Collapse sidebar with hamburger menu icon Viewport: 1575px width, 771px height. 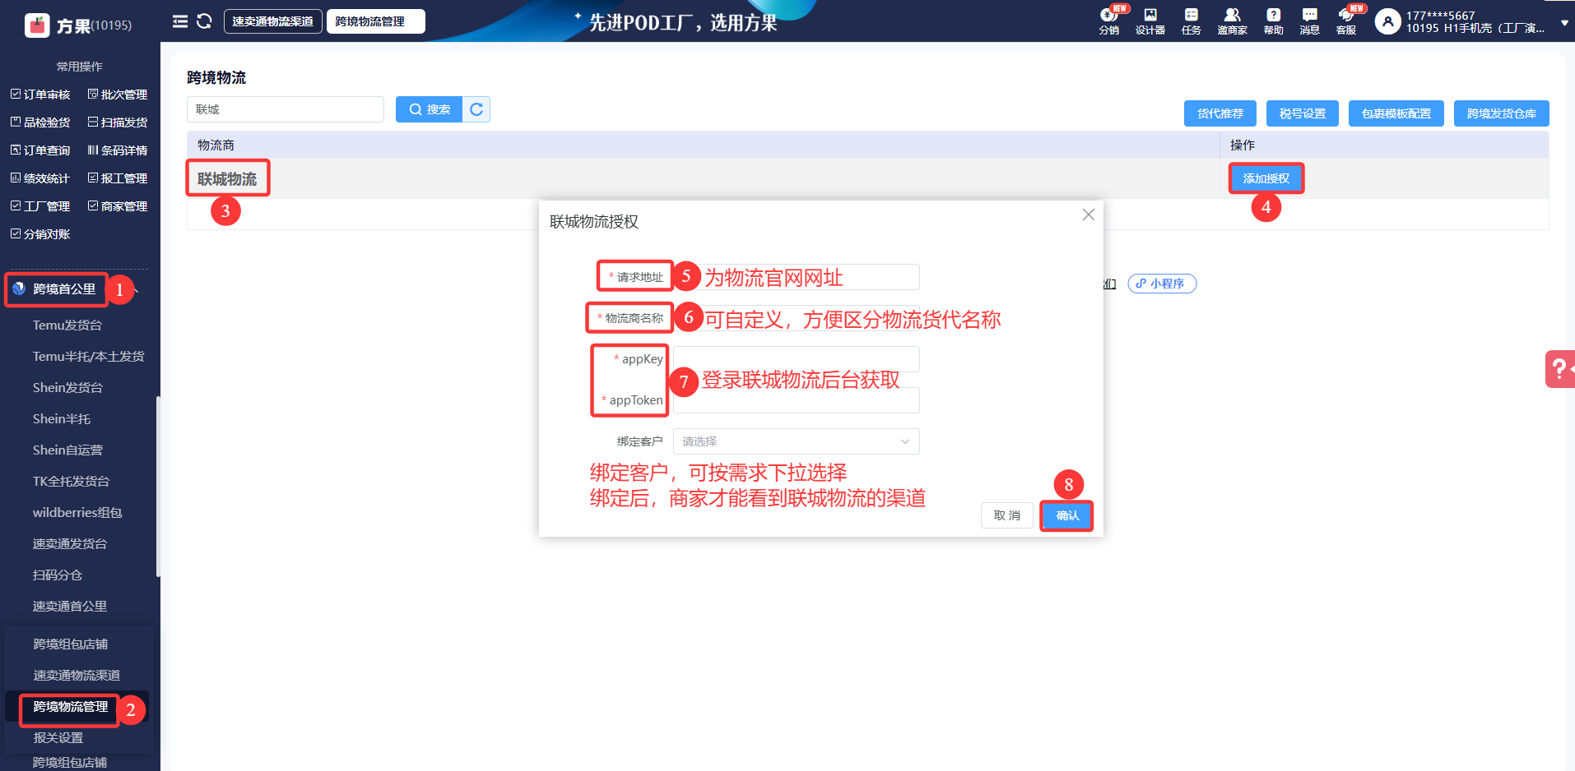180,21
